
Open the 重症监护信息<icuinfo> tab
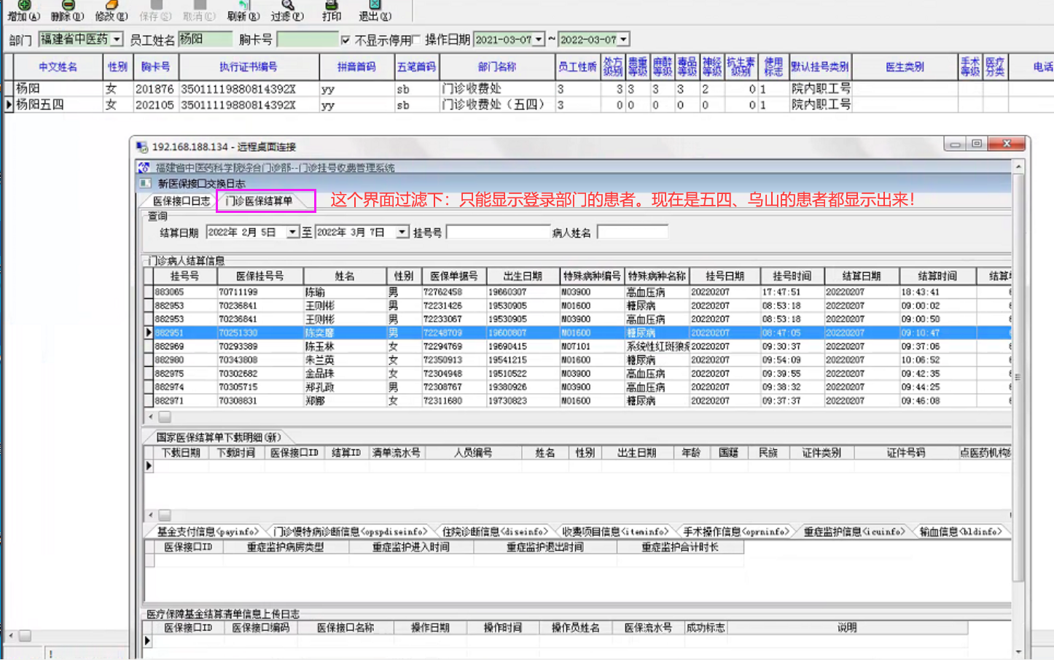pyautogui.click(x=854, y=532)
